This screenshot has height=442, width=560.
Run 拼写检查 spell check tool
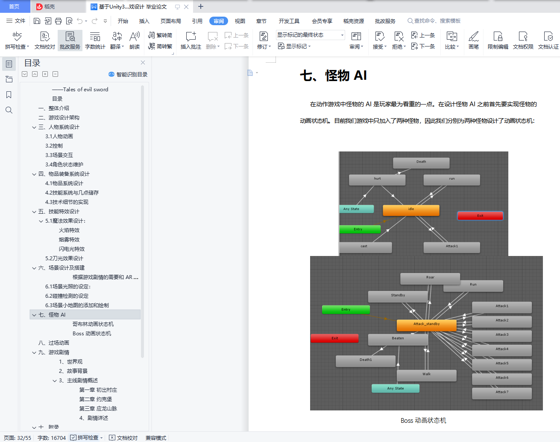coord(17,41)
